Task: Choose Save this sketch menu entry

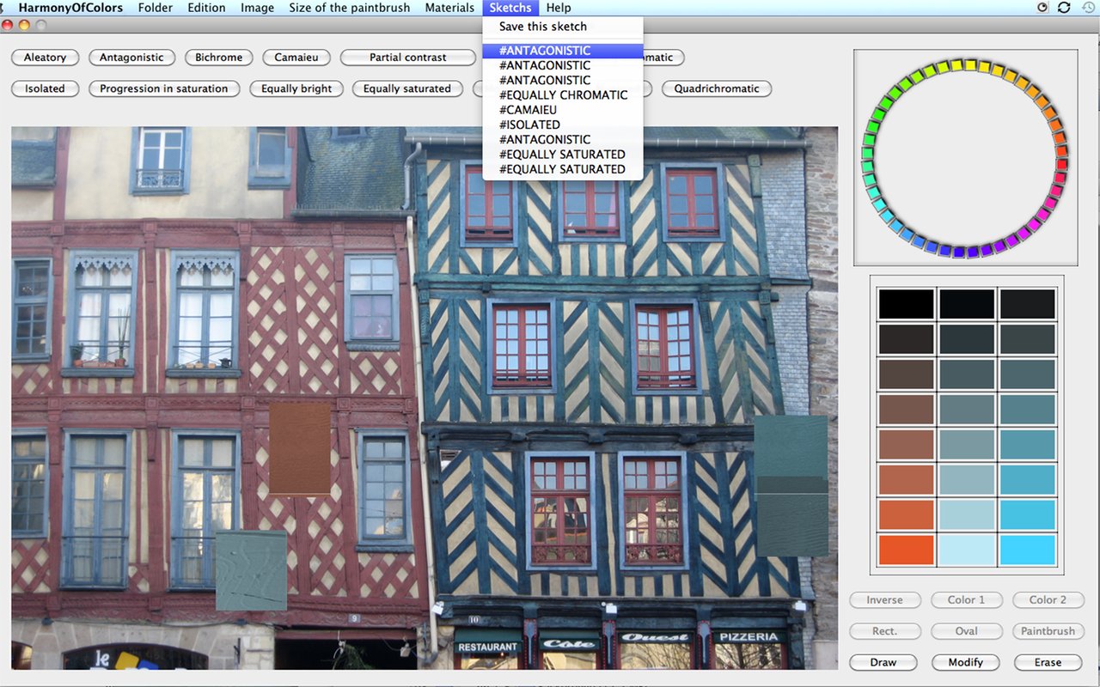Action: [542, 27]
